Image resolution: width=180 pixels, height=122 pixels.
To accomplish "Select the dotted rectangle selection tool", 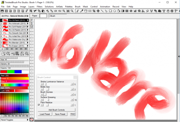I will pos(90,11).
